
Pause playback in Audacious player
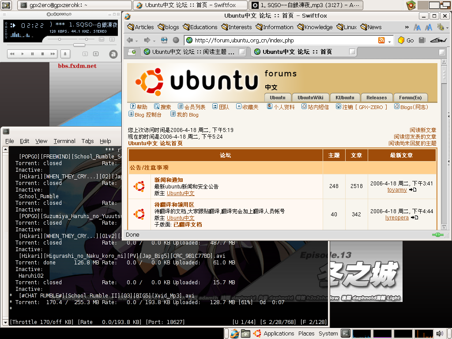[32, 54]
